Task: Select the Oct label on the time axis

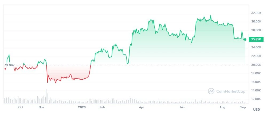Action: [21, 107]
